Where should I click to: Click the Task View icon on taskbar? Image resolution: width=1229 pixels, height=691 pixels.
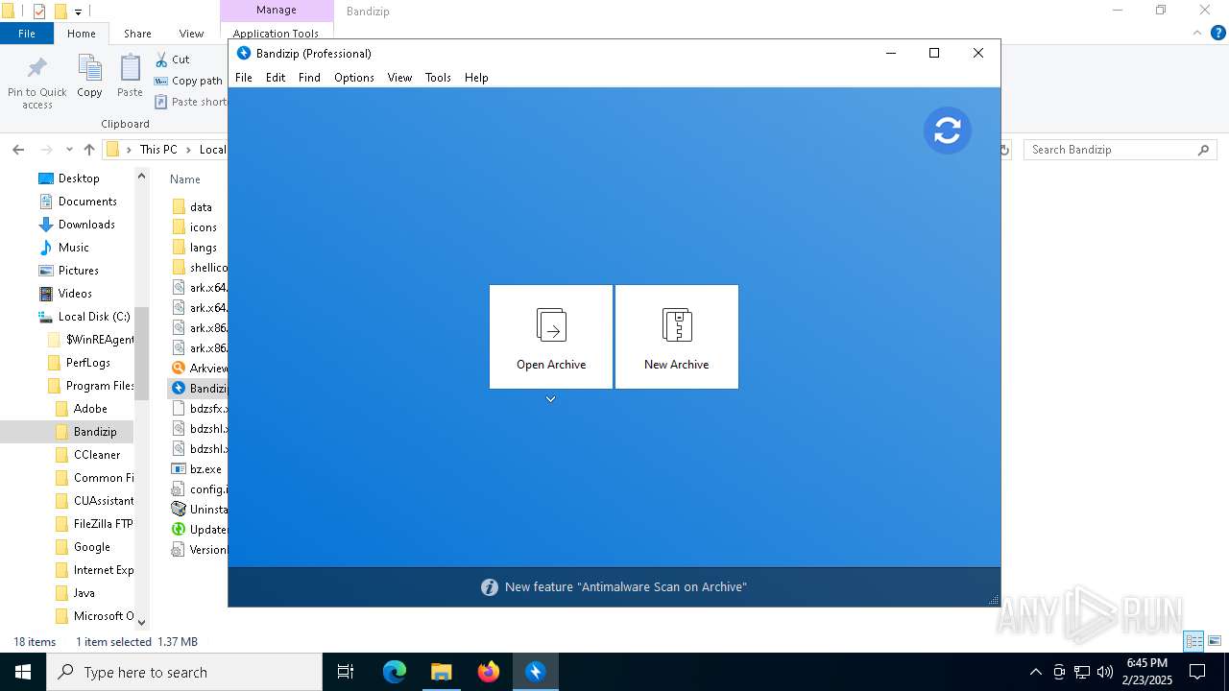coord(346,672)
